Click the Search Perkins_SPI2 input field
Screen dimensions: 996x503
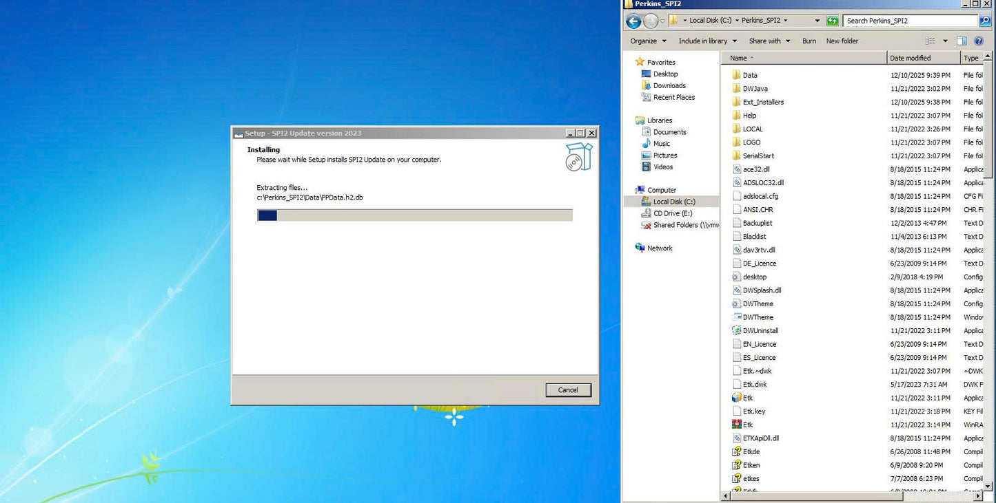[x=908, y=21]
